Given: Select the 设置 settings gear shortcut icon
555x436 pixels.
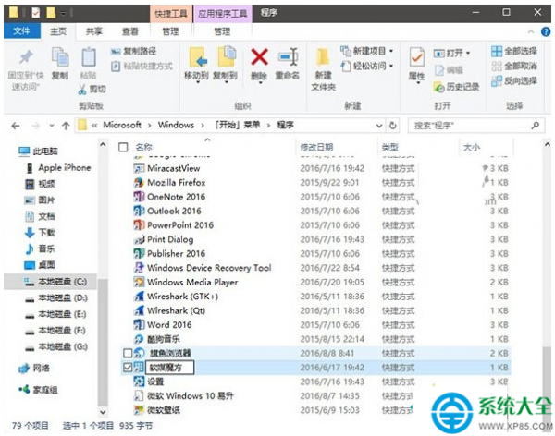Looking at the screenshot, I should pos(139,381).
